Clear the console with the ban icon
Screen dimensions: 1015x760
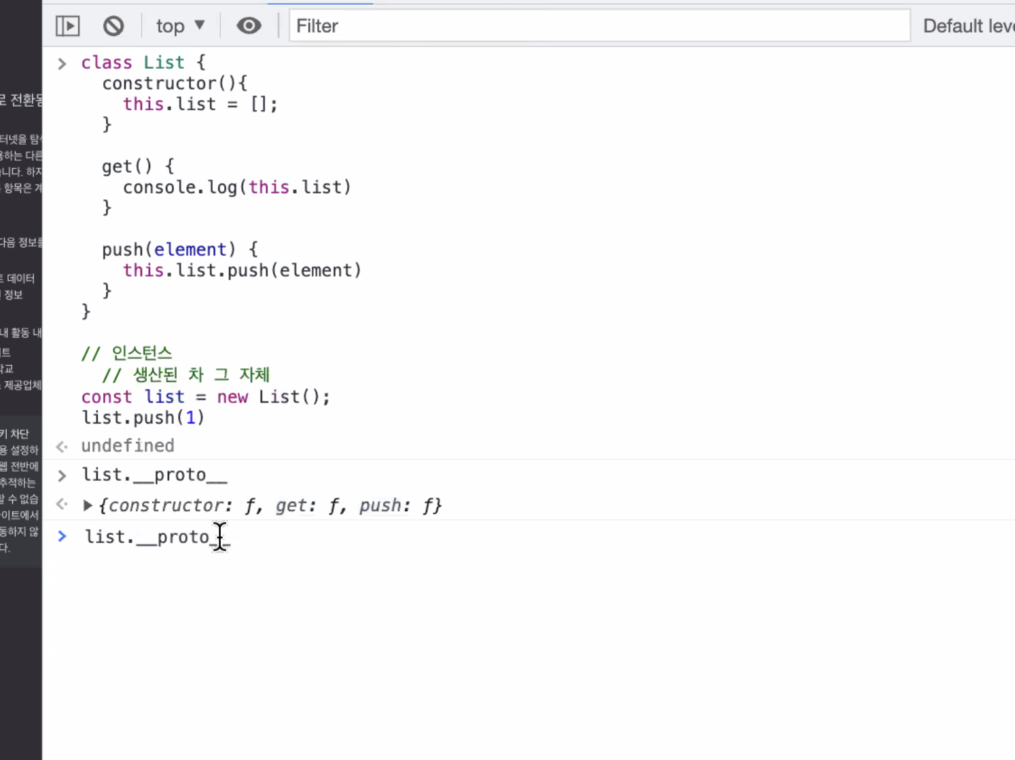tap(113, 26)
